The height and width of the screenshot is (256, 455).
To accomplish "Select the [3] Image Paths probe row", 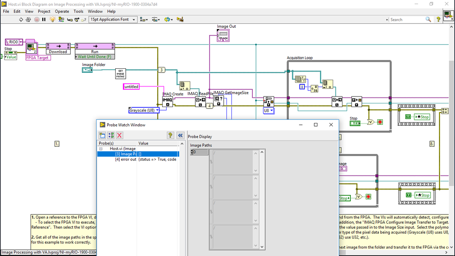I will (x=138, y=154).
